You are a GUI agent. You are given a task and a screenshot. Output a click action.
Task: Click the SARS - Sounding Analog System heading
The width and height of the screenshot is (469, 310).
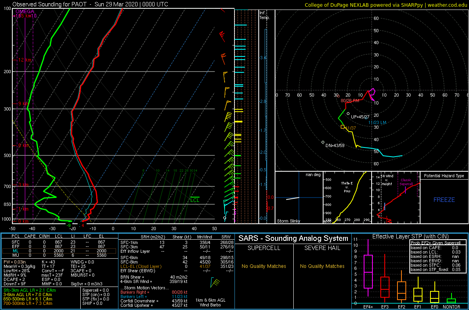293,238
